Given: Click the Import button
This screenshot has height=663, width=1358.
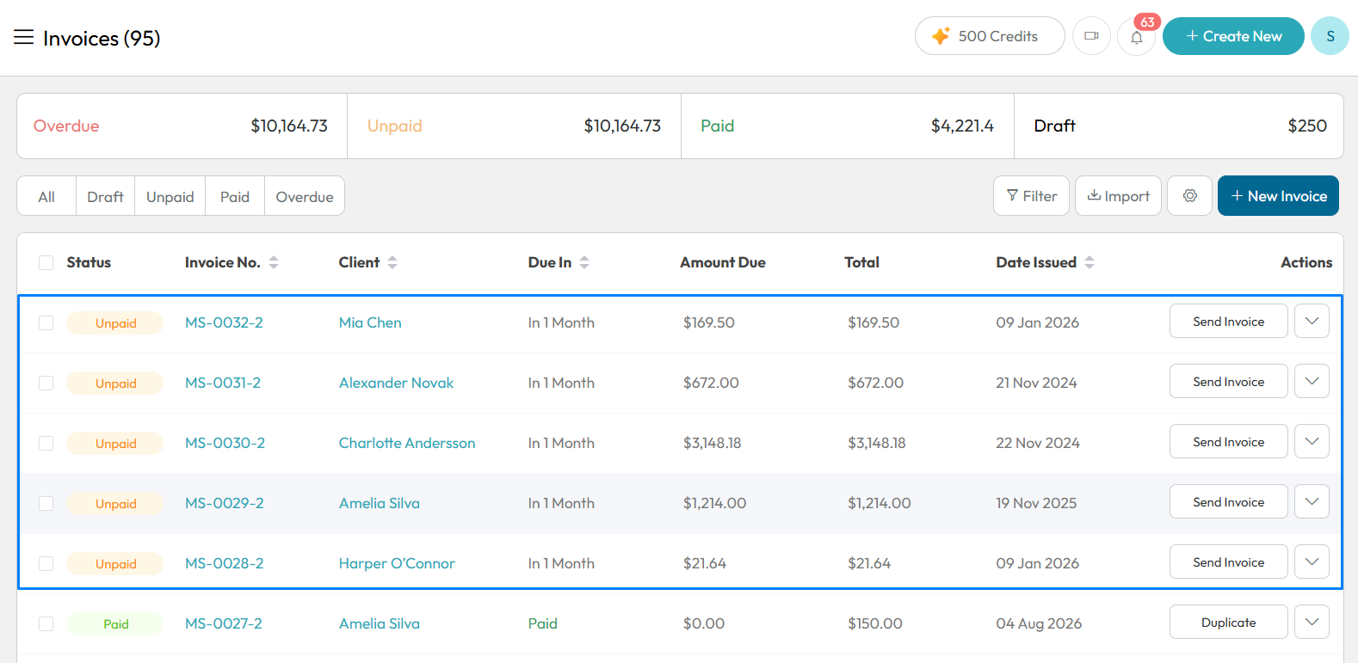Looking at the screenshot, I should coord(1118,196).
